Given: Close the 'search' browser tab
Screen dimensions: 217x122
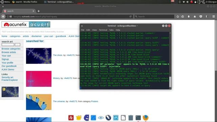Looking at the screenshot, I should pyautogui.click(x=33, y=11).
